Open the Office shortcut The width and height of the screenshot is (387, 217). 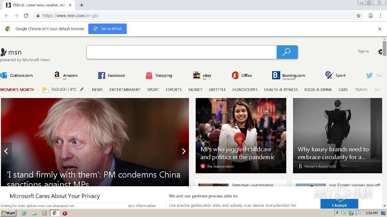click(x=242, y=75)
